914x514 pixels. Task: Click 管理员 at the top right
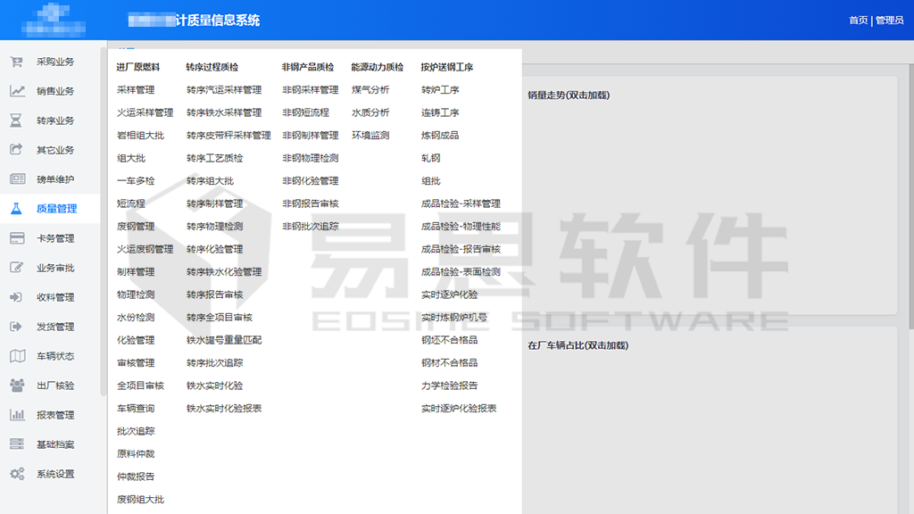(x=890, y=18)
